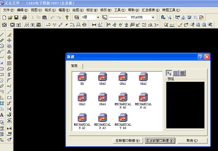Select the GBA1 template
Image resolution: width=218 pixels, height=151 pixels.
click(x=123, y=78)
